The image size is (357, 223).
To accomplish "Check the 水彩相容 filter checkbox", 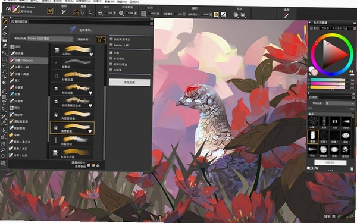I will tap(111, 58).
